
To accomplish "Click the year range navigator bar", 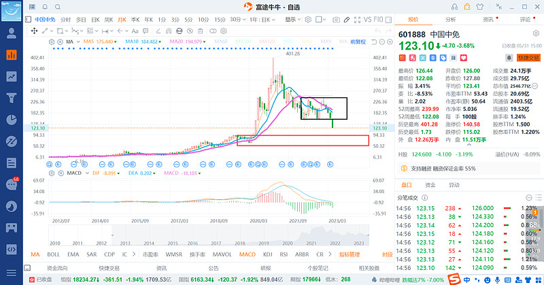I will coord(209,235).
